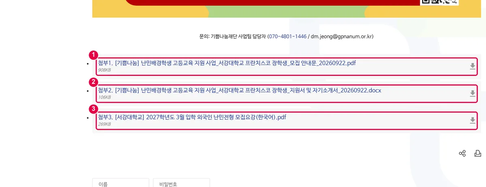This screenshot has height=187, width=486.
Task: Click 문의: 기쁨나눔재단 사업팀 담당자 text
Action: pos(232,36)
